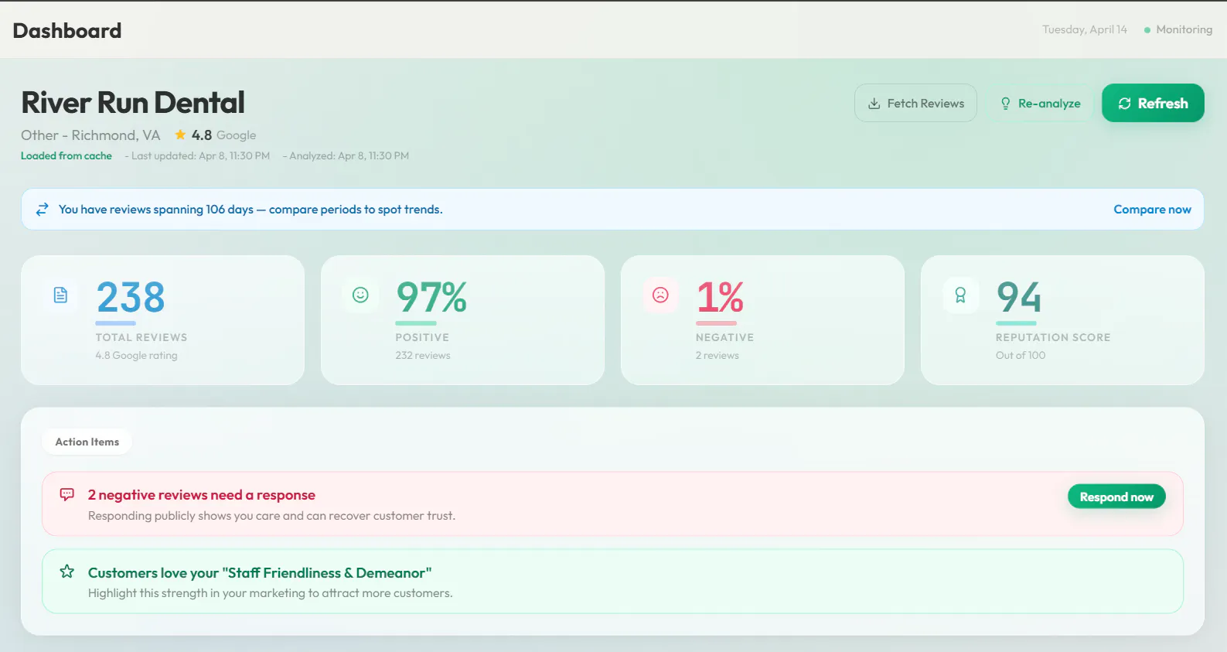This screenshot has height=652, width=1227.
Task: Click the Loaded from cache label
Action: [66, 155]
